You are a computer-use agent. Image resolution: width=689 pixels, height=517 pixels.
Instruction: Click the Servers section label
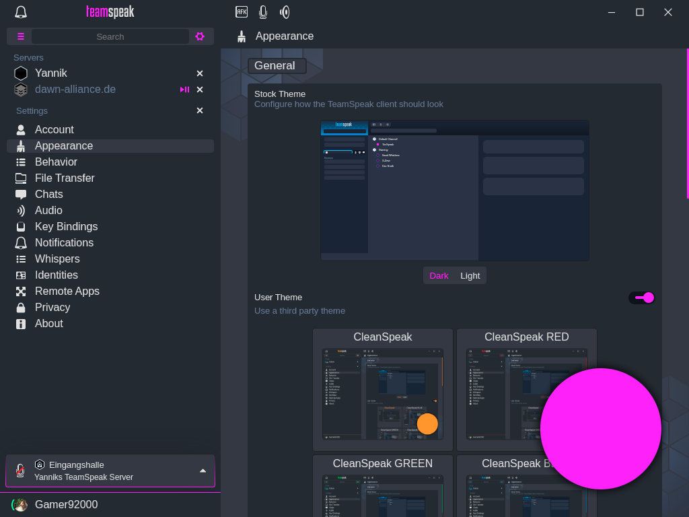[x=28, y=58]
